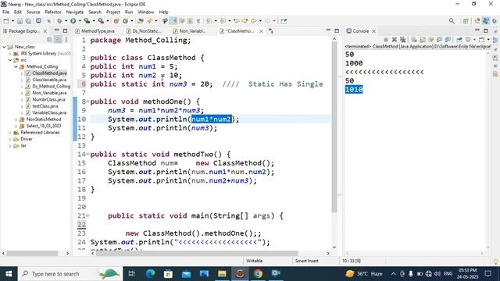Click the Open Console icon

(x=482, y=40)
